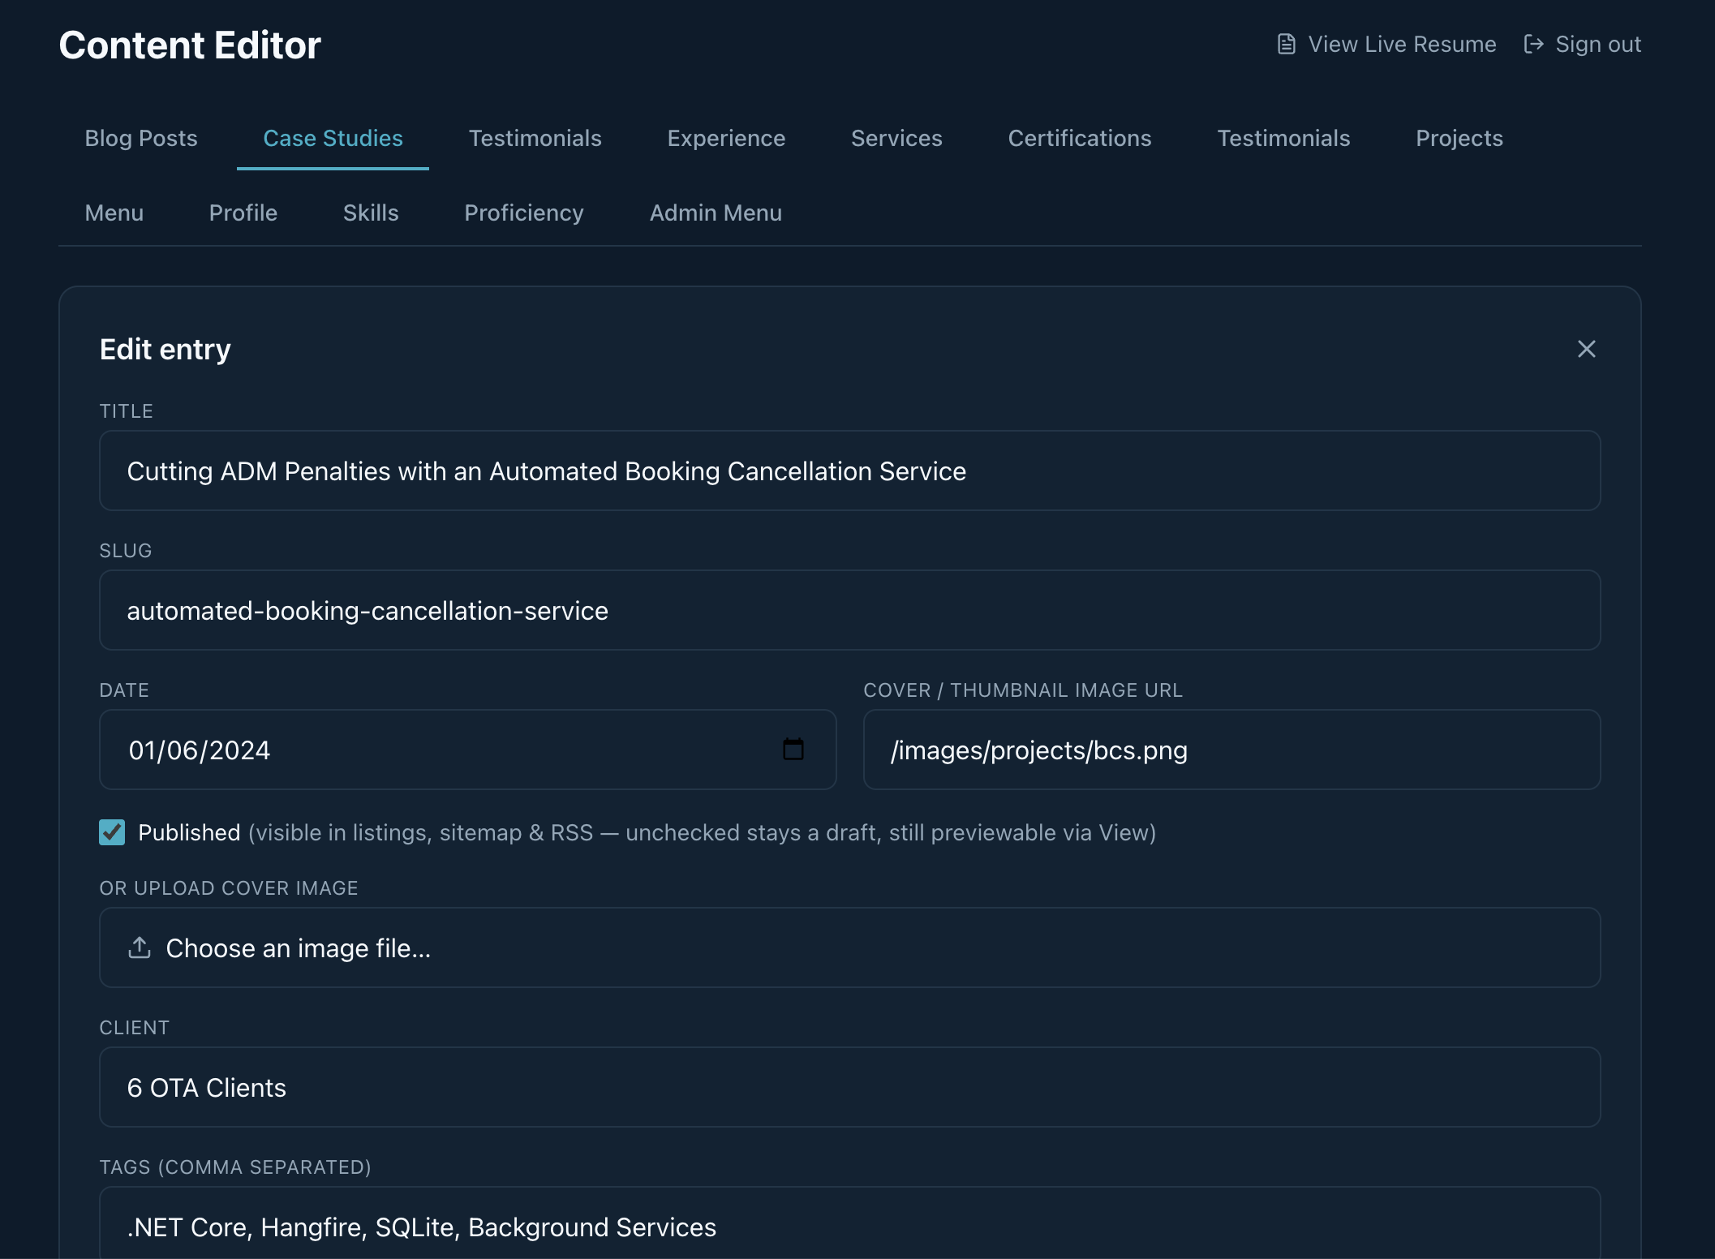Click the View Live Resume link
1715x1259 pixels.
(x=1386, y=44)
